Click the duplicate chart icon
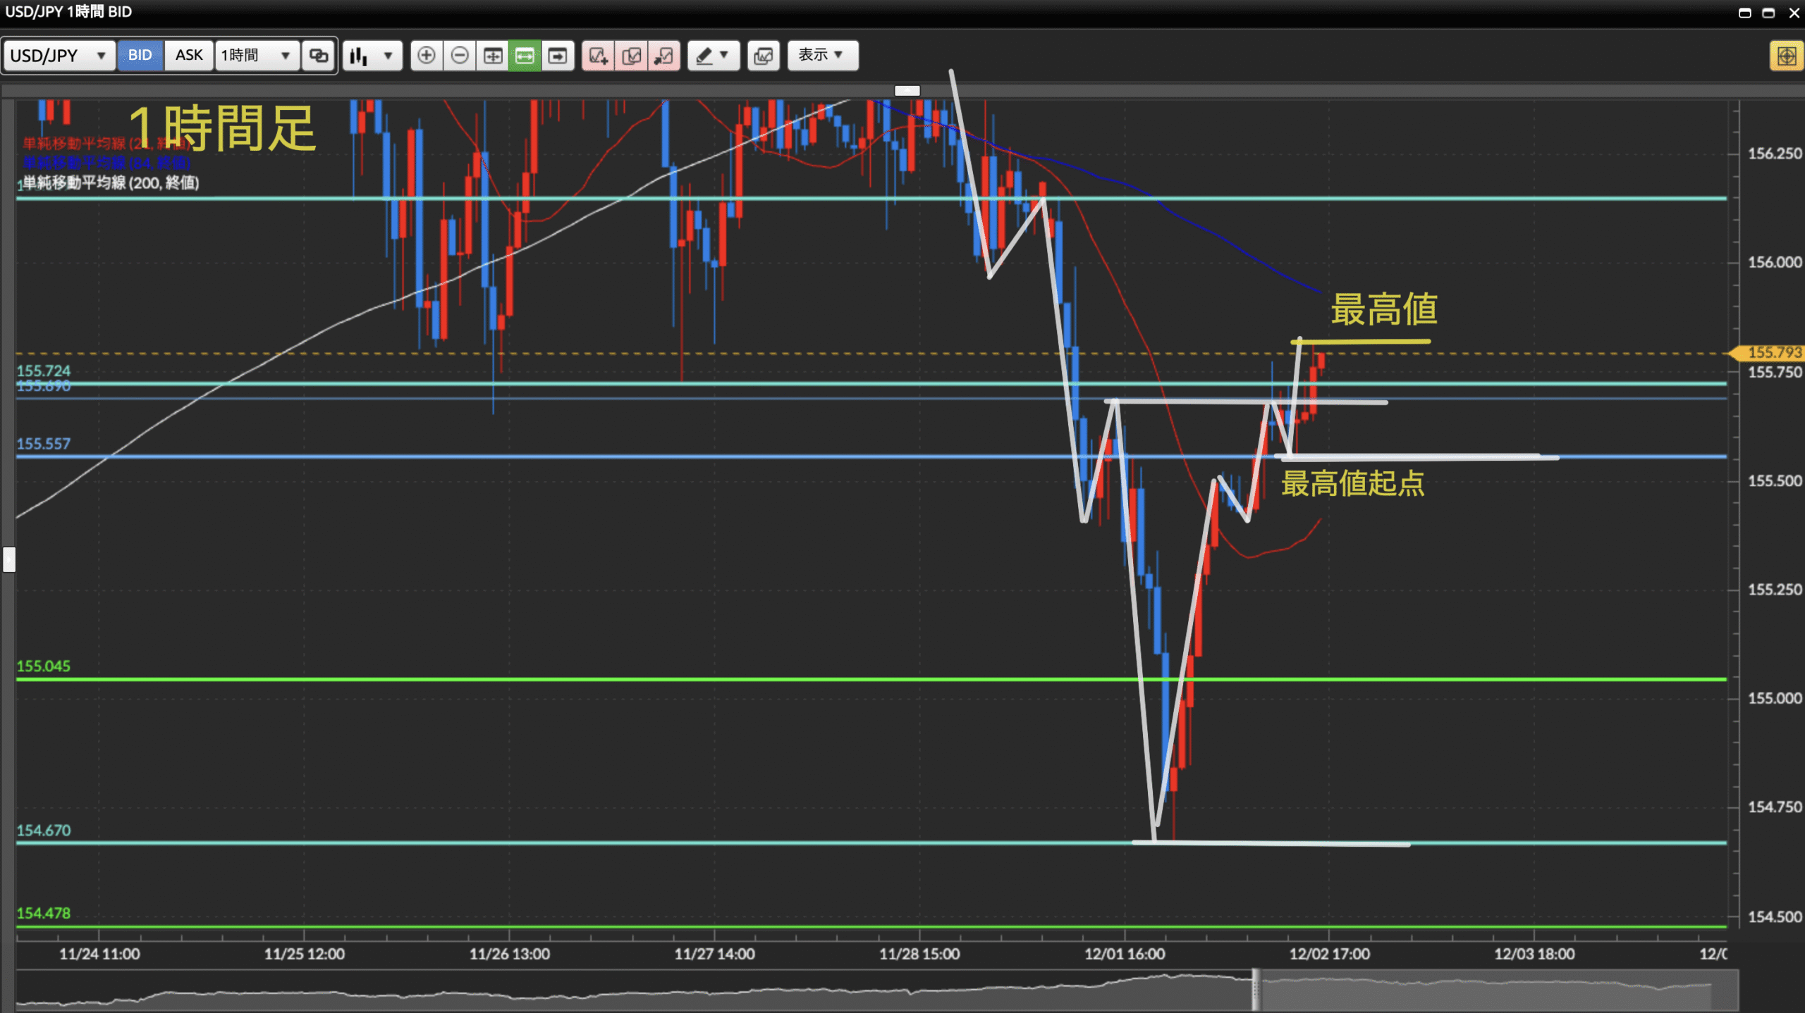1805x1013 pixels. point(631,55)
